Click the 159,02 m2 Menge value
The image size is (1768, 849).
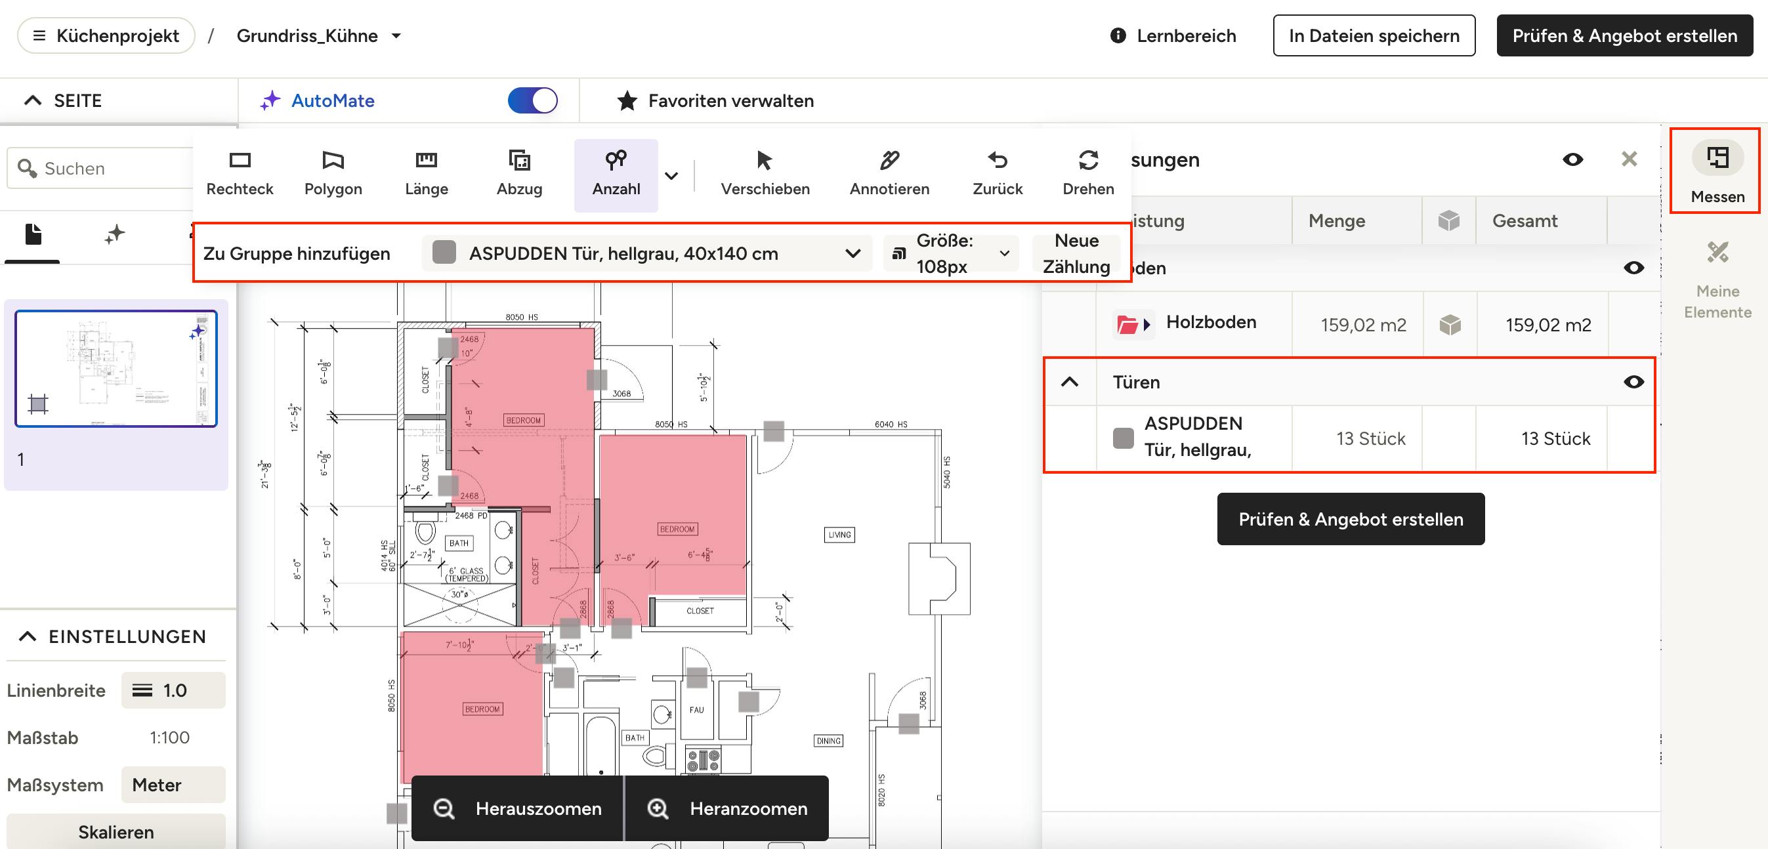click(x=1363, y=325)
